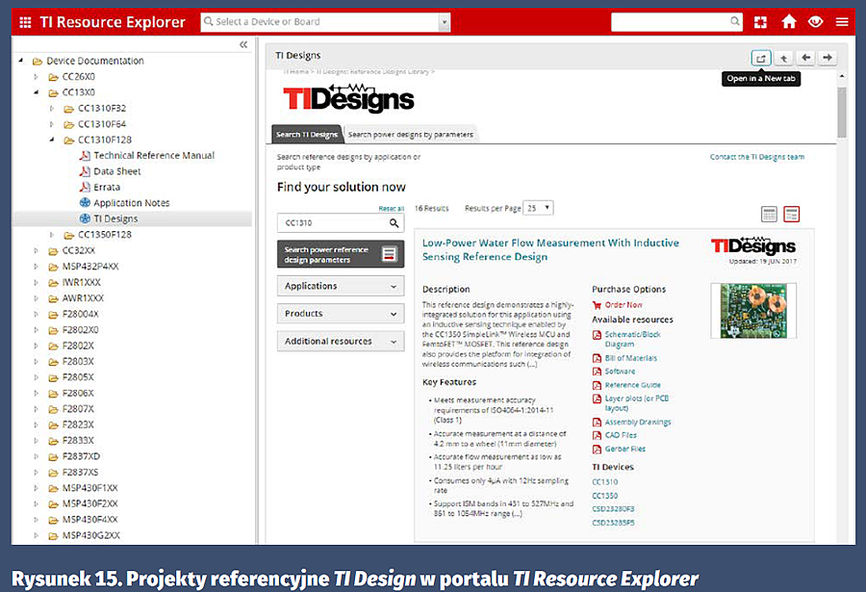This screenshot has width=866, height=592.
Task: Click the Order Now link
Action: [x=624, y=305]
